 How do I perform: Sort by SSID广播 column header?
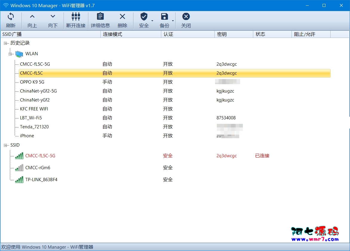[50, 34]
